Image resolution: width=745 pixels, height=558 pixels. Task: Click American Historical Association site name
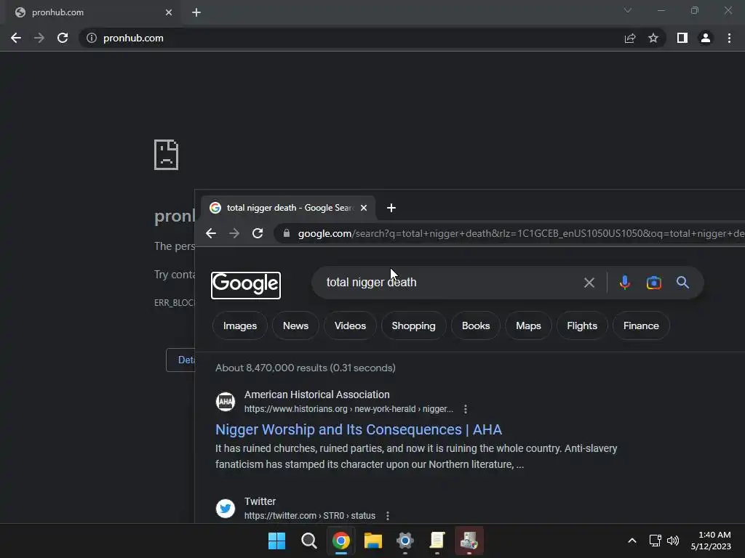tap(317, 395)
